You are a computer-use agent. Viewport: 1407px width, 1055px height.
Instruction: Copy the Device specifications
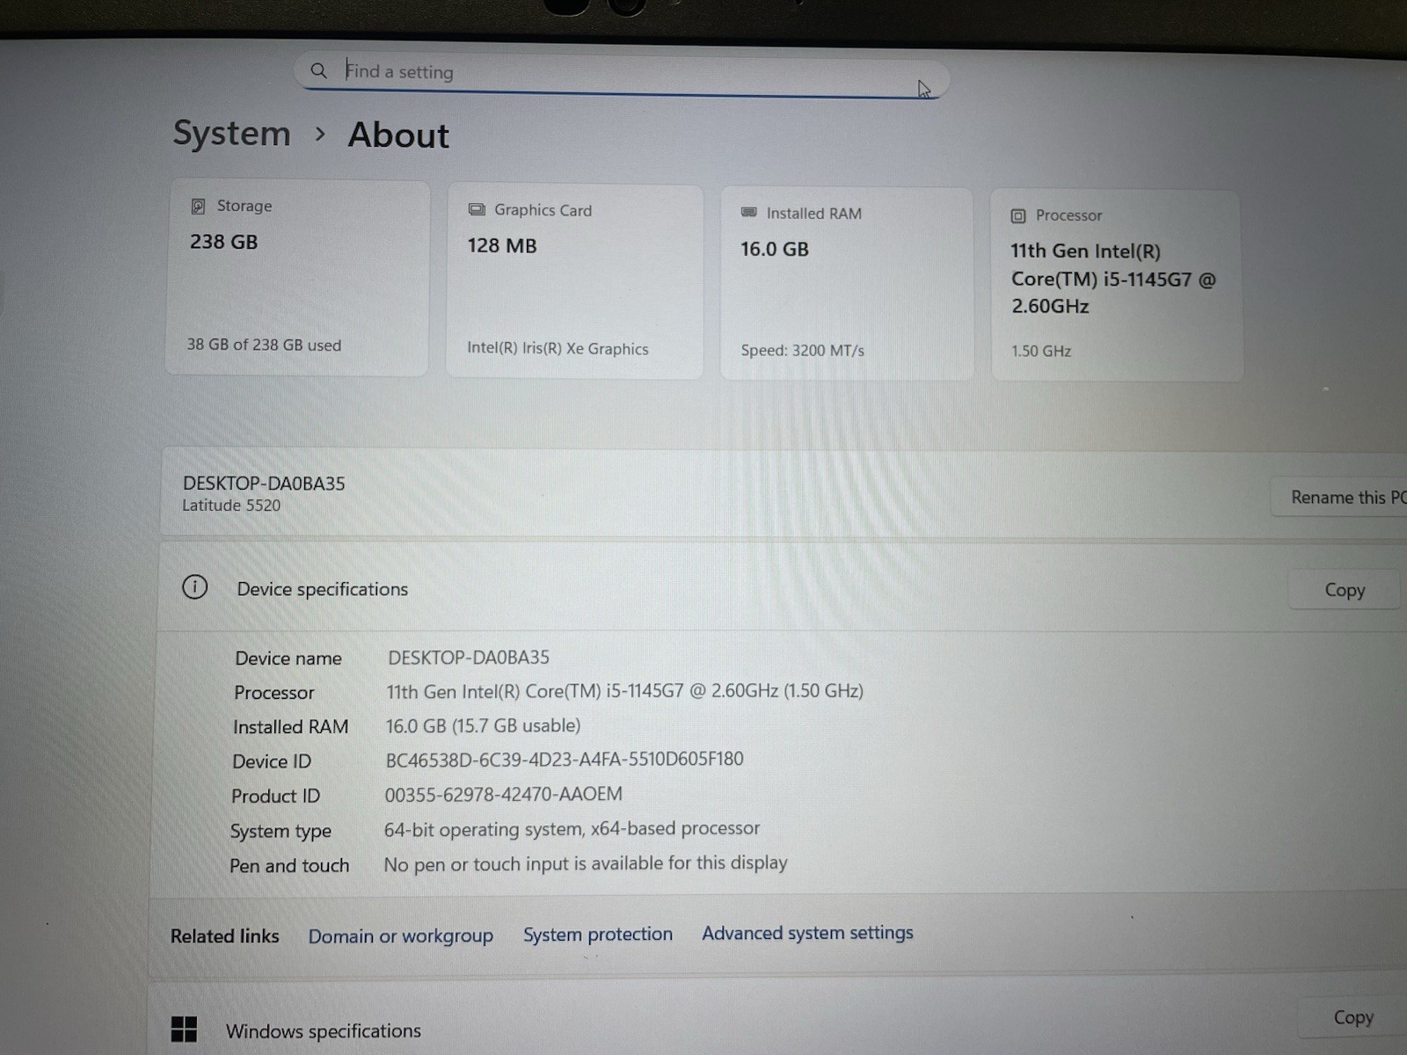(x=1345, y=590)
